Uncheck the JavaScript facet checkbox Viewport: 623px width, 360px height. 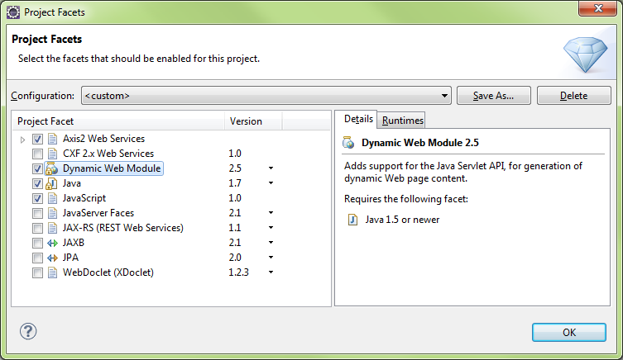coord(38,198)
